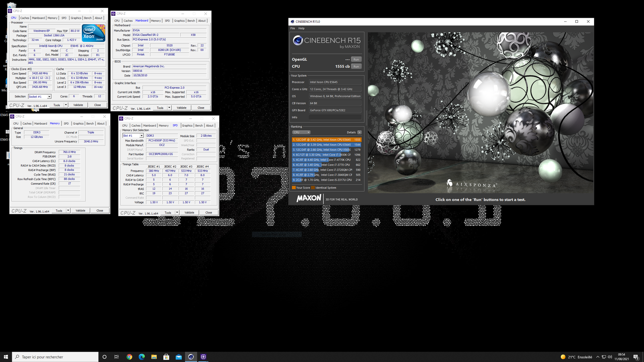Select Cinebench icon in taskbar
Viewport: 644px width, 362px height.
click(191, 357)
